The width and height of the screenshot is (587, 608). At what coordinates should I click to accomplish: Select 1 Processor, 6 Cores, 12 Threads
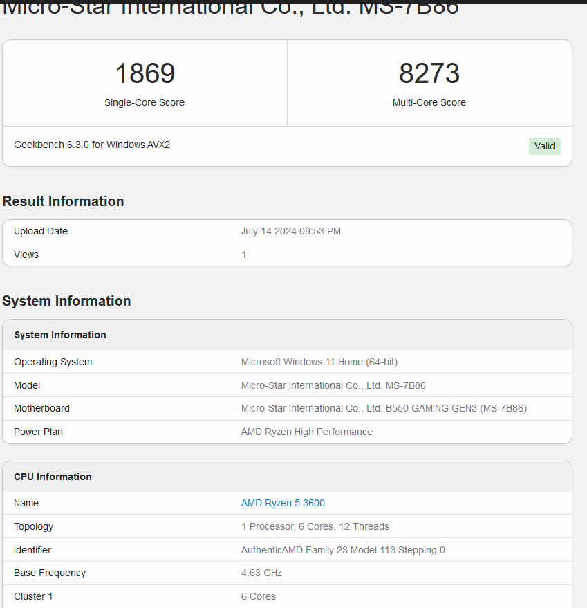[x=315, y=526]
